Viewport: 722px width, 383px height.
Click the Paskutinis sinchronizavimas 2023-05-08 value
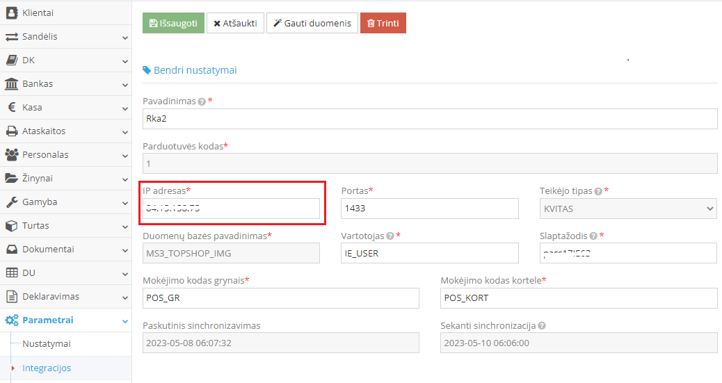tap(281, 343)
